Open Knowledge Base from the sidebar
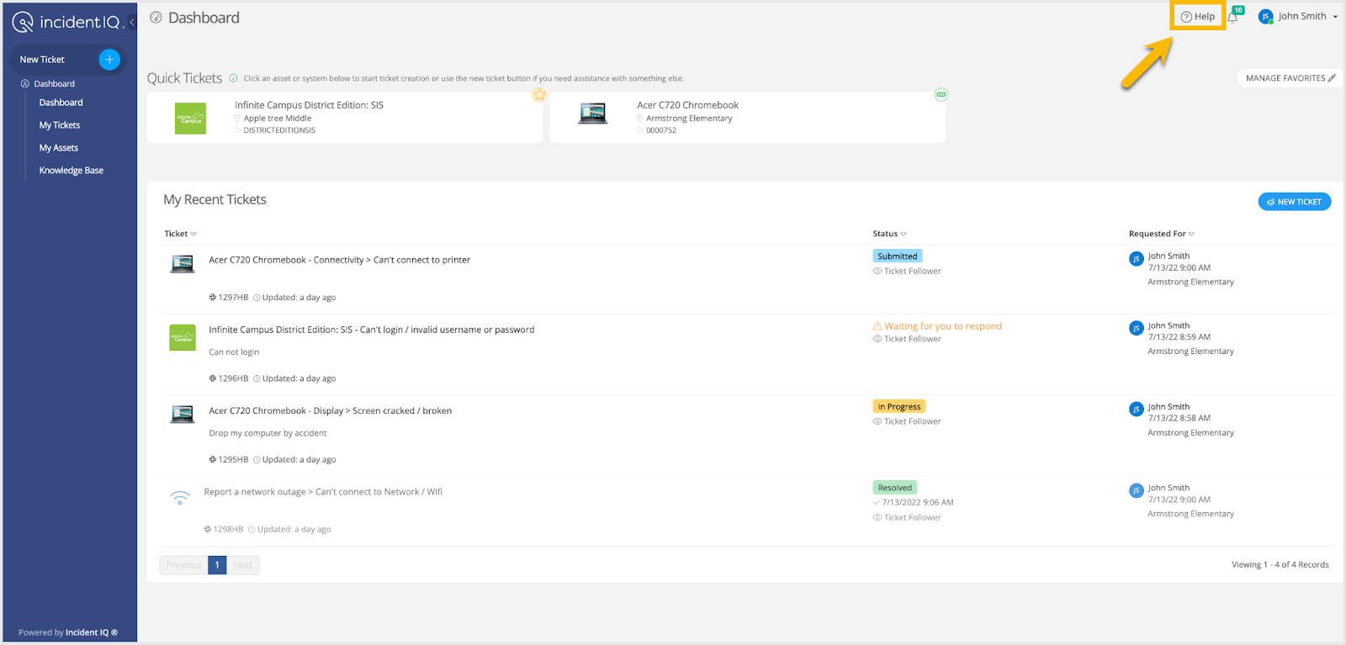The height and width of the screenshot is (645, 1346). point(72,171)
